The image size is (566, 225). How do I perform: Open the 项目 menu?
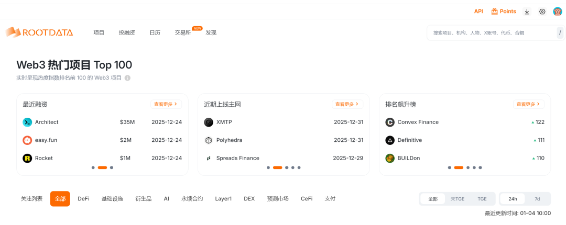coord(99,33)
